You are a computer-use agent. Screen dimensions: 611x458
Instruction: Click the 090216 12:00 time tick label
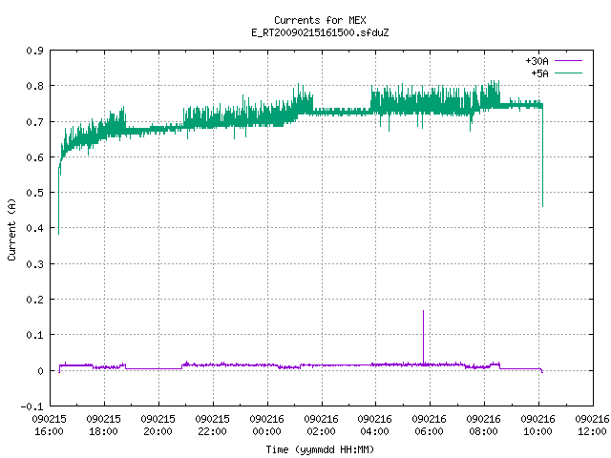592,426
